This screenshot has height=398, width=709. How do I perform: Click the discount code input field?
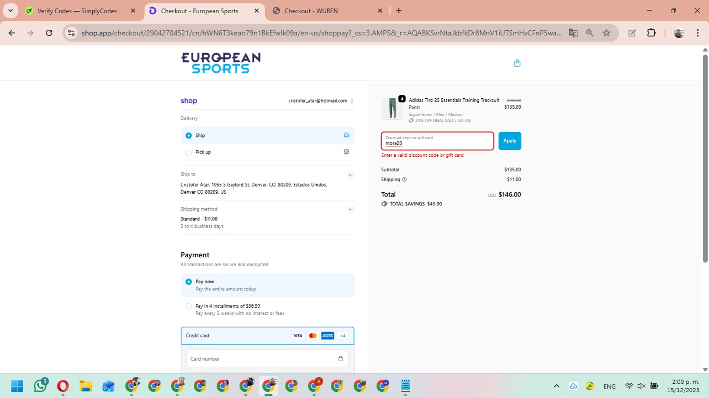(438, 141)
